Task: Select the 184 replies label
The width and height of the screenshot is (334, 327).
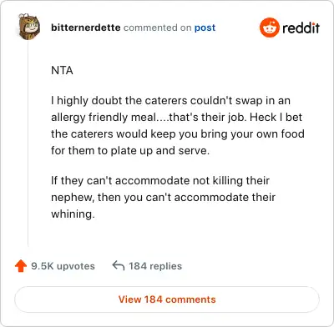Action: click(x=155, y=266)
